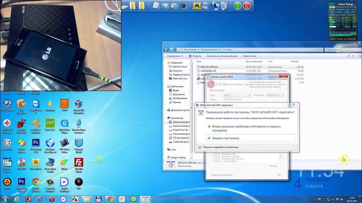
Task: Click the red power icon in dock
Action: coord(247,6)
